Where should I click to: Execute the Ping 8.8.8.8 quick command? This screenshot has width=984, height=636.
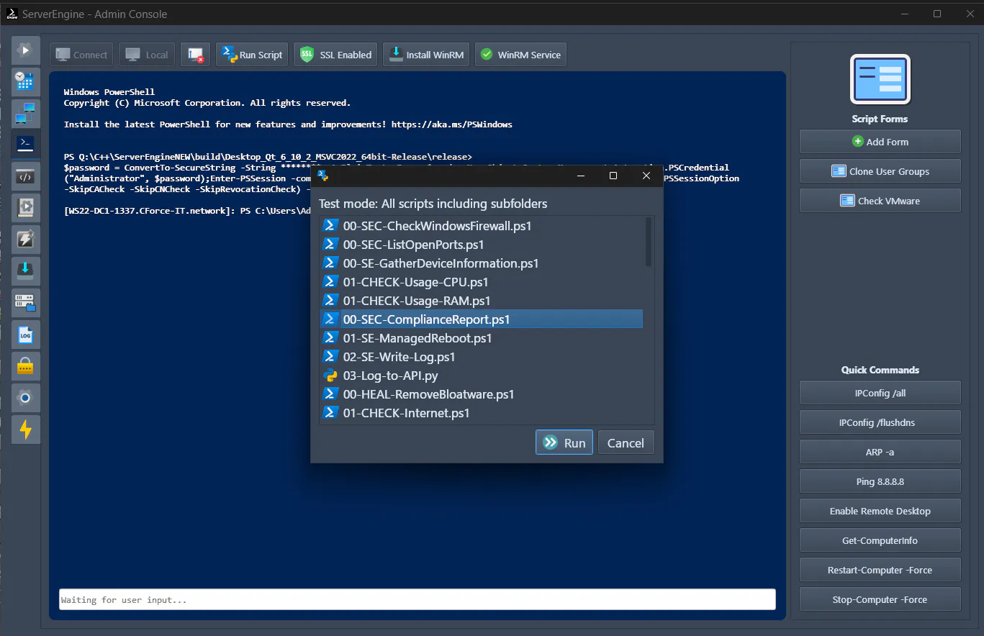pyautogui.click(x=880, y=481)
